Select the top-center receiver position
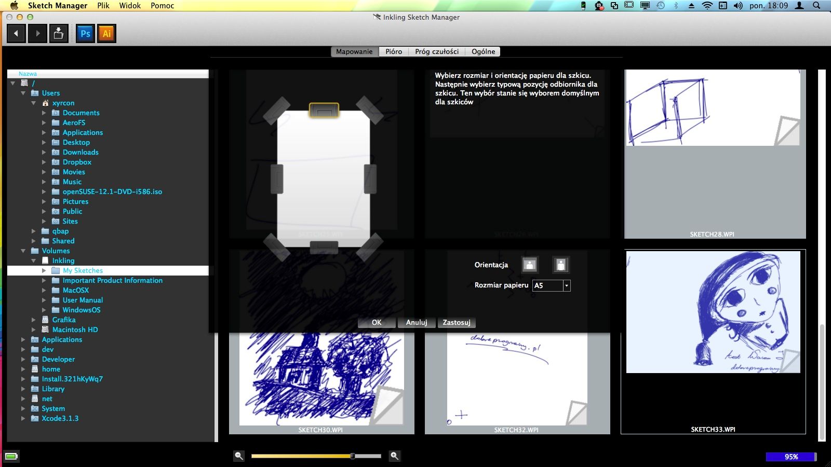This screenshot has height=467, width=831. point(324,110)
